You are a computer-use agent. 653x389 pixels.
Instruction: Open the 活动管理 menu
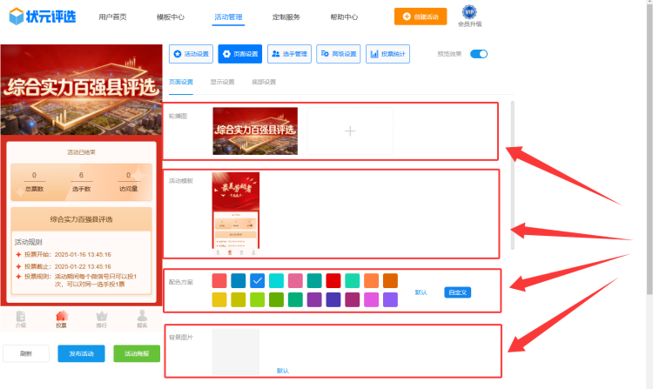(x=228, y=17)
